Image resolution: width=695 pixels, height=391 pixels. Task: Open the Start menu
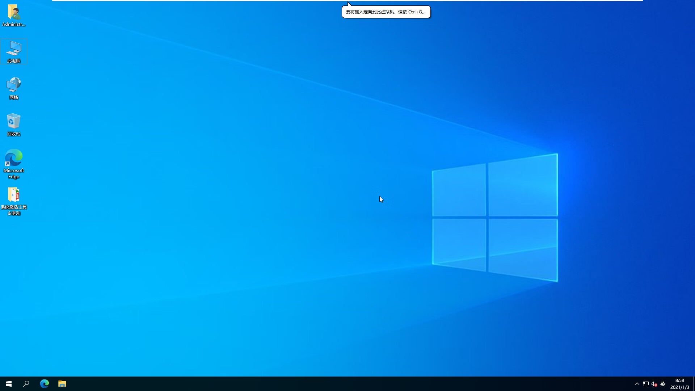coord(8,383)
